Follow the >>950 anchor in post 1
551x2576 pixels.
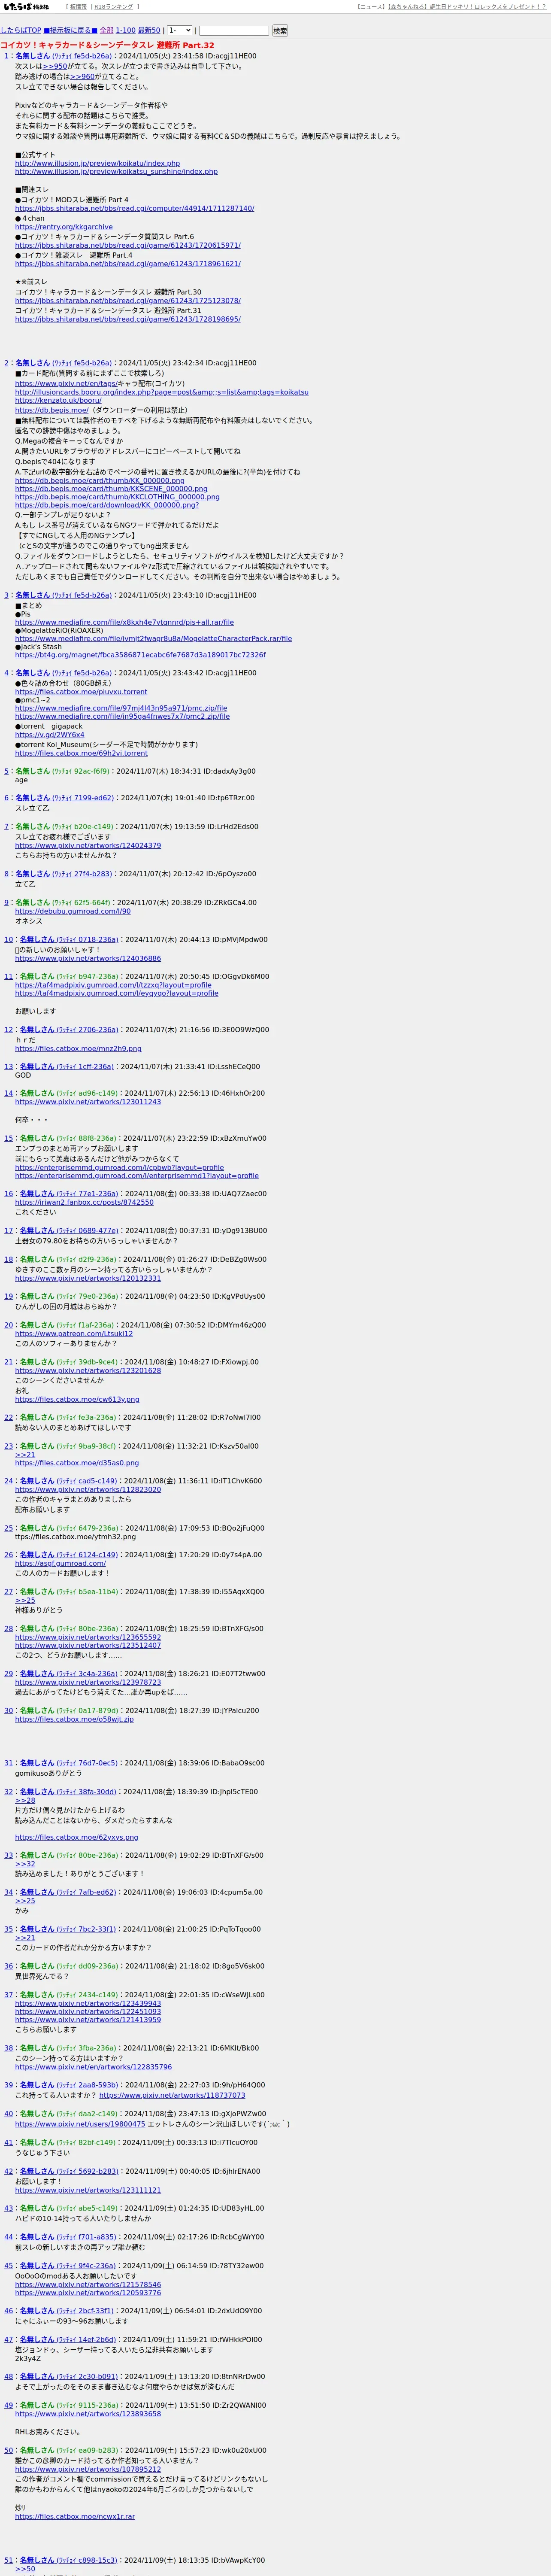[55, 67]
